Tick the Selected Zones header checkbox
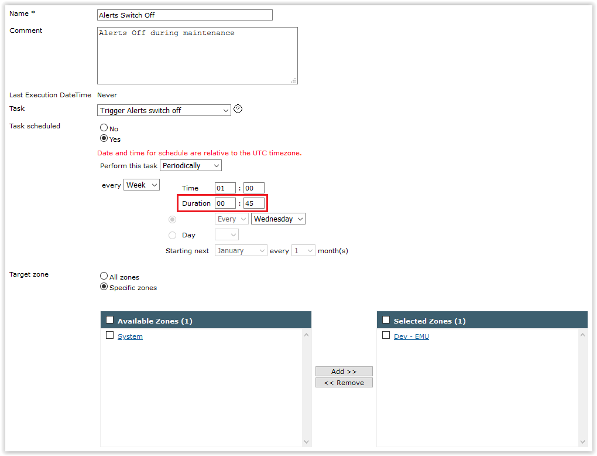 click(386, 320)
